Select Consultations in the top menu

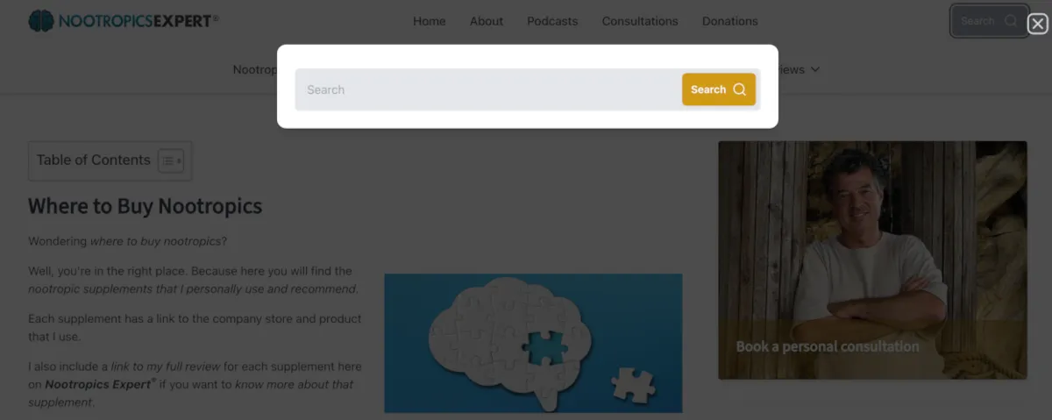640,21
